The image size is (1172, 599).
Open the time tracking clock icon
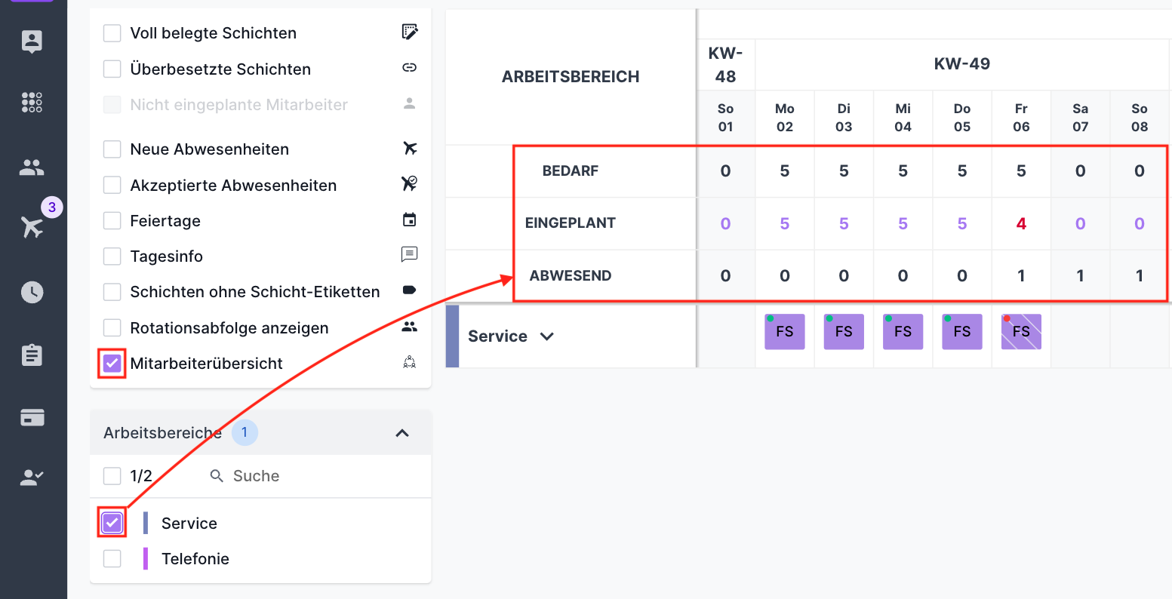(x=32, y=292)
